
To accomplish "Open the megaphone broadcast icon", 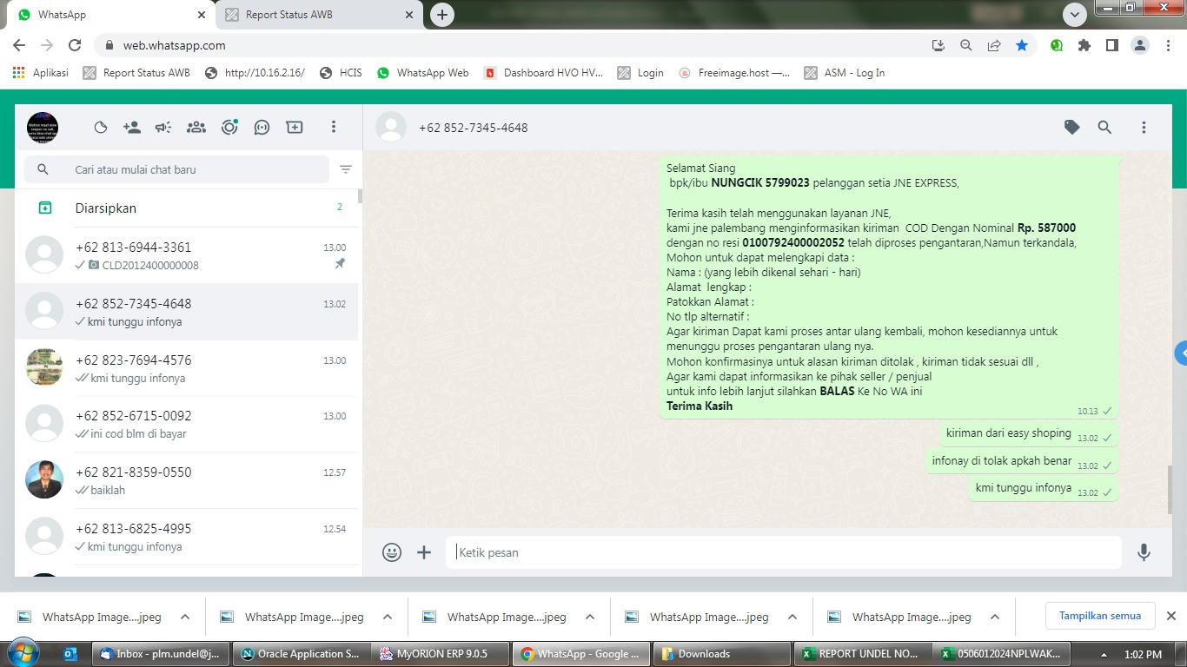I will [163, 128].
